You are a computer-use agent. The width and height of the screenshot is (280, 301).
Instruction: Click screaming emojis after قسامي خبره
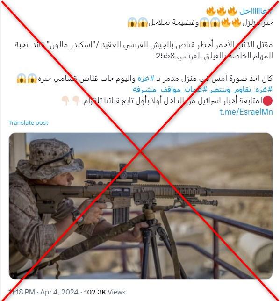(27, 79)
